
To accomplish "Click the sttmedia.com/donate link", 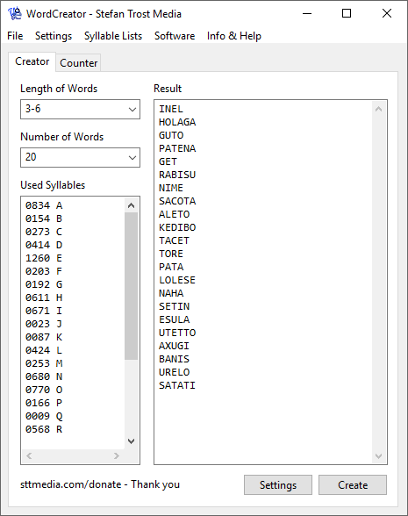I will pos(71,484).
